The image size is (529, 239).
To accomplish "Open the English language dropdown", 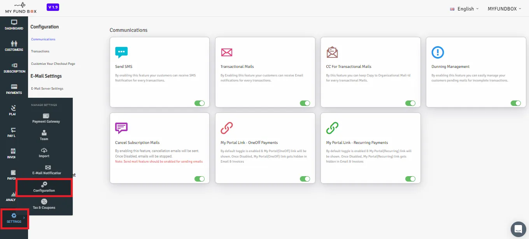I will click(x=464, y=9).
